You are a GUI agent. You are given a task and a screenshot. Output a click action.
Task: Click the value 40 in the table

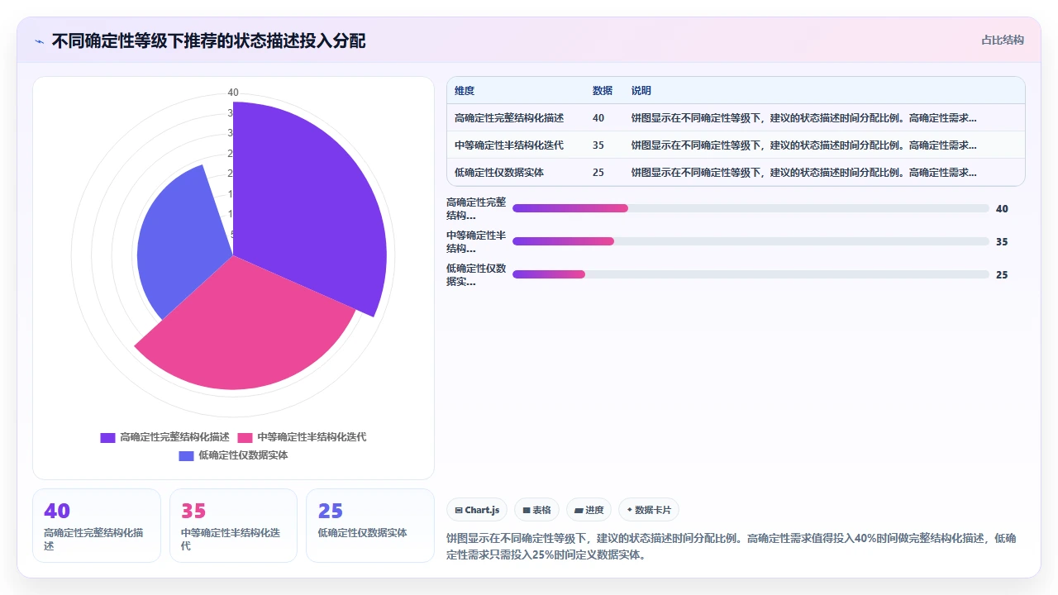598,118
